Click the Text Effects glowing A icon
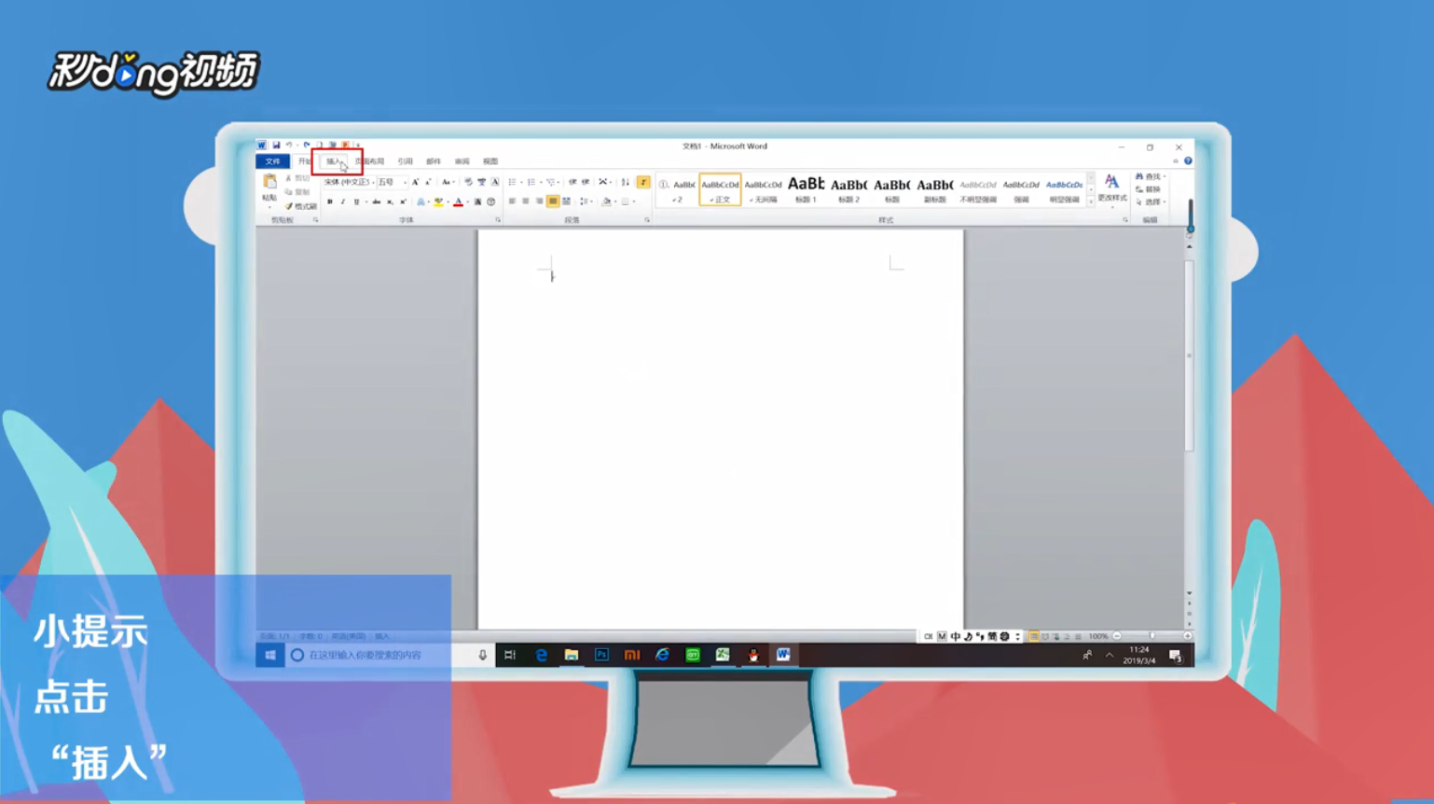This screenshot has width=1434, height=804. point(421,201)
